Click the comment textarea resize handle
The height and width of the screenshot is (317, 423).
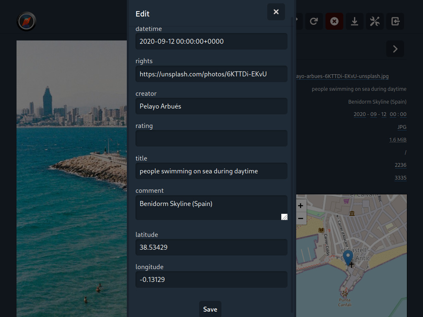point(284,217)
